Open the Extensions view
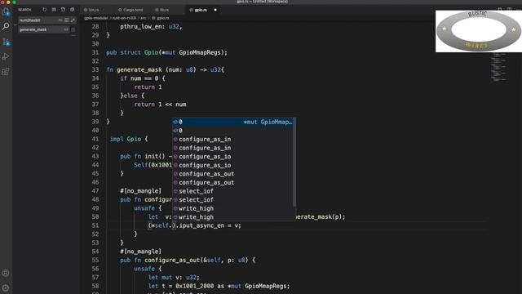Image resolution: width=522 pixels, height=294 pixels. (6, 72)
